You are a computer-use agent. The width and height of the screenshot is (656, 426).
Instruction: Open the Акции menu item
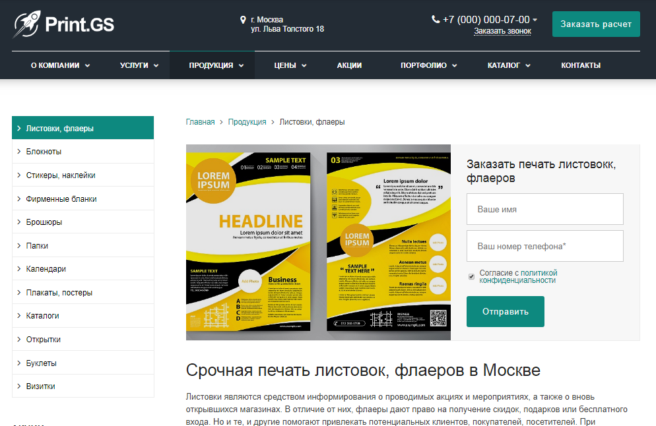349,65
